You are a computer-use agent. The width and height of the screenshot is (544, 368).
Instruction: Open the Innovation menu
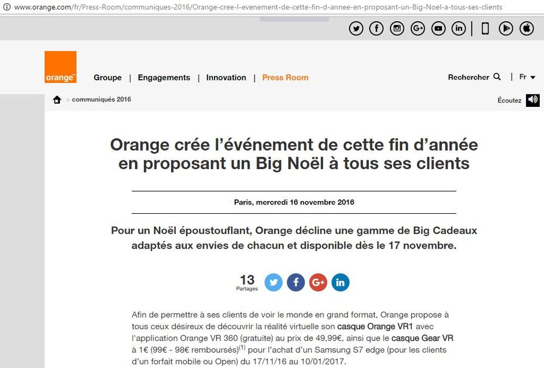pyautogui.click(x=226, y=77)
